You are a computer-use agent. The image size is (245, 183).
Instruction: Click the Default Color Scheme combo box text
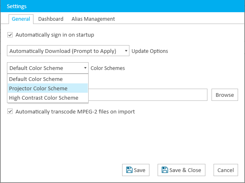36,68
